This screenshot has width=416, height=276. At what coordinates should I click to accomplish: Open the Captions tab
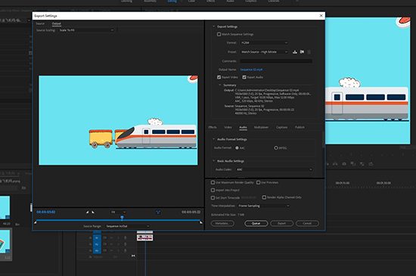point(282,127)
